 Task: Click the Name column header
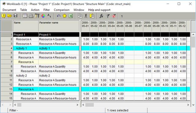(26, 26)
